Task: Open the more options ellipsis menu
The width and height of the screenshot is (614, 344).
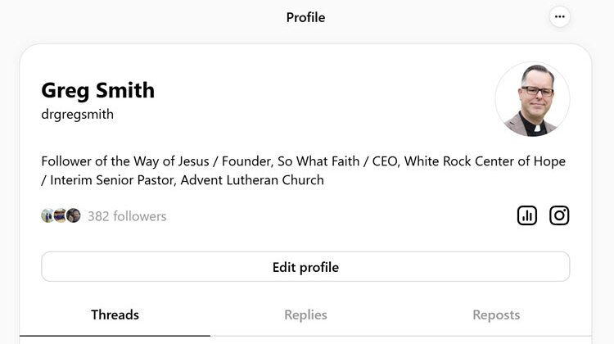Action: [x=560, y=16]
